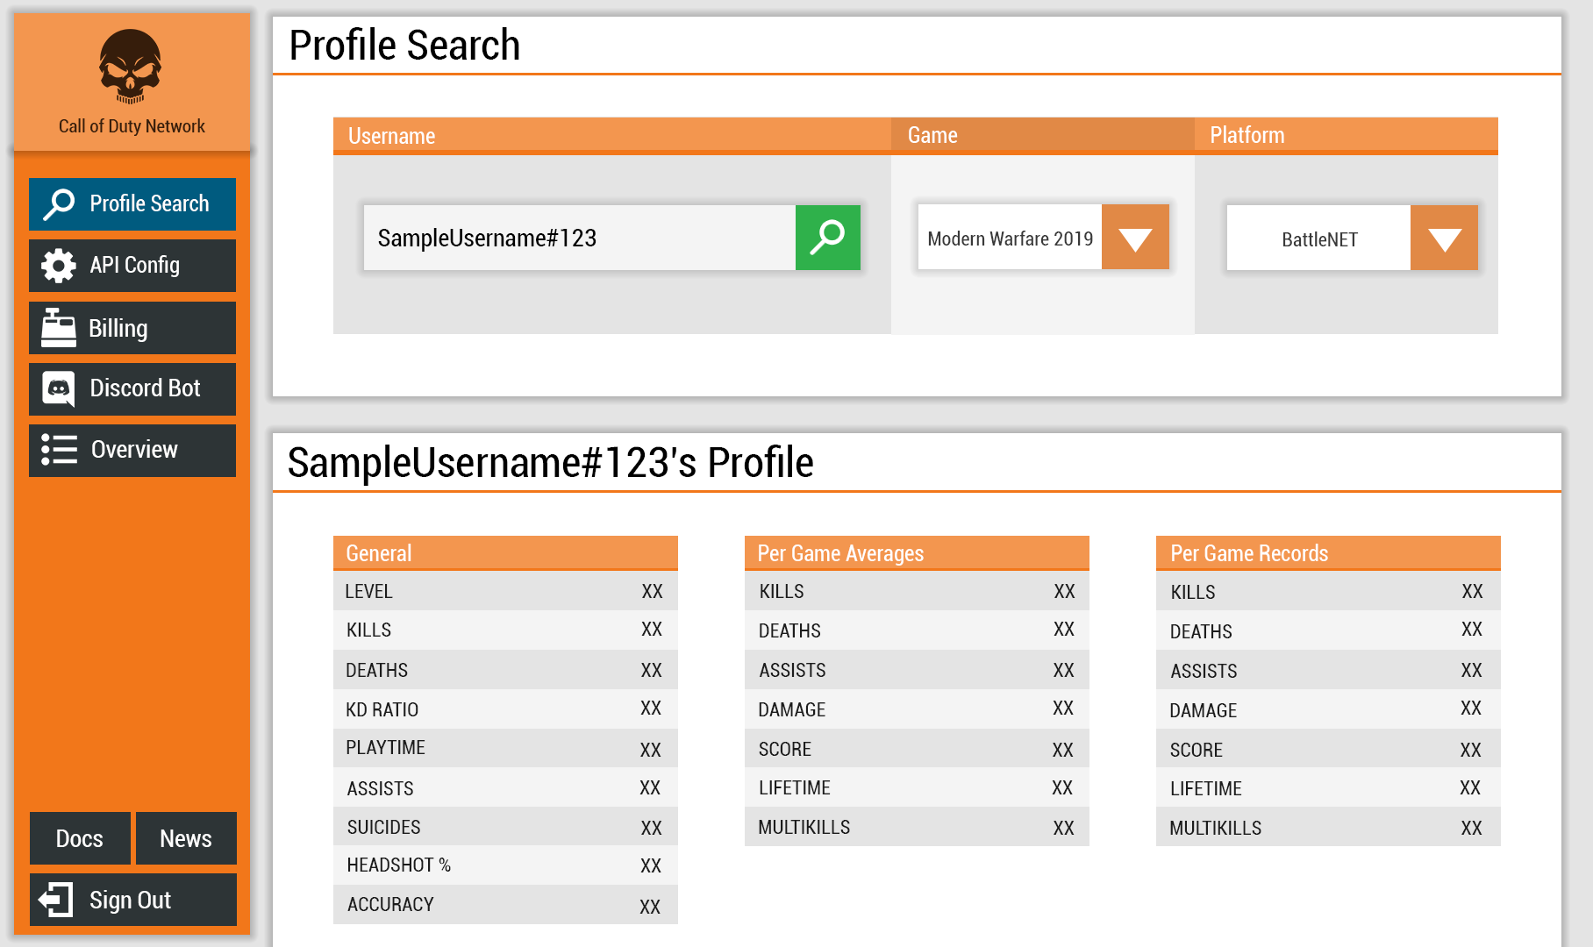Click the Call of Duty Network skull logo
The image size is (1593, 947).
130,67
